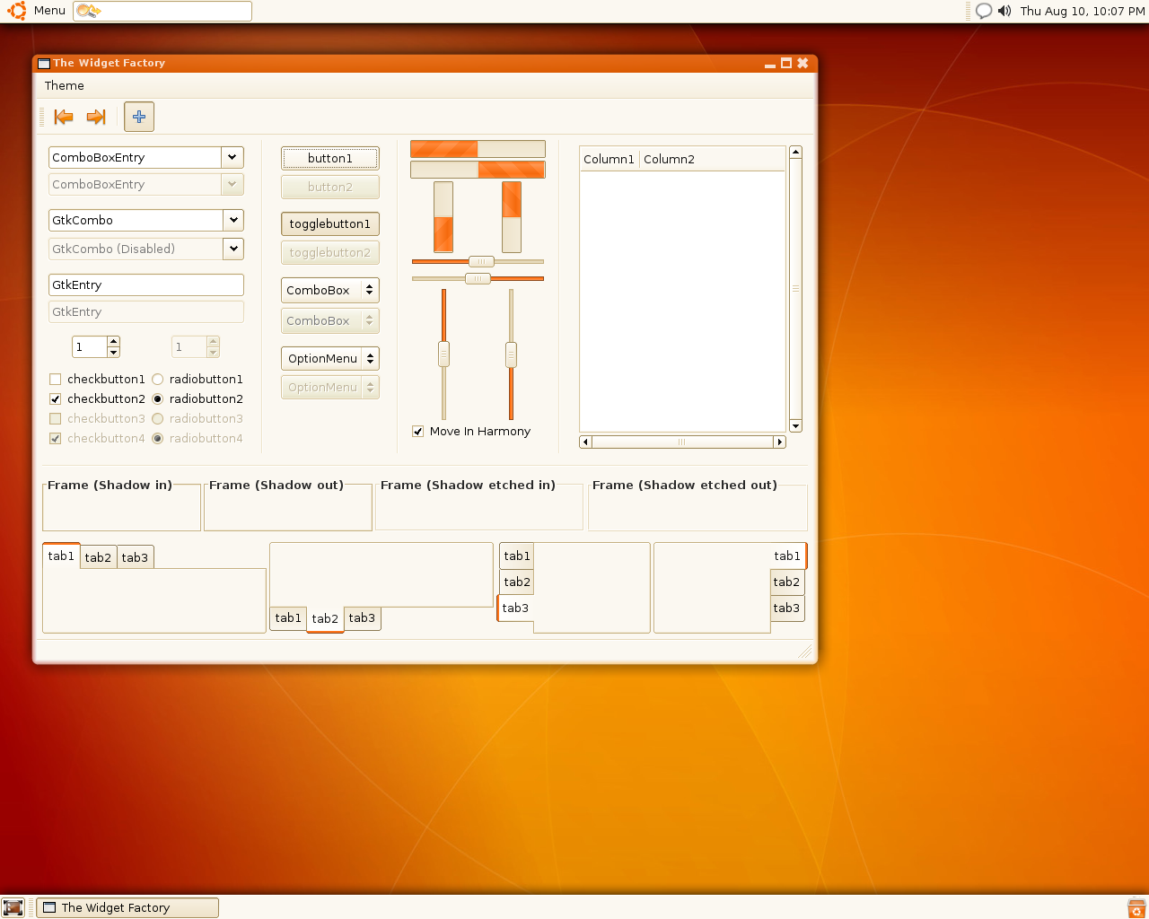
Task: Click disabled checkbutton3 checkbox
Action: [56, 418]
